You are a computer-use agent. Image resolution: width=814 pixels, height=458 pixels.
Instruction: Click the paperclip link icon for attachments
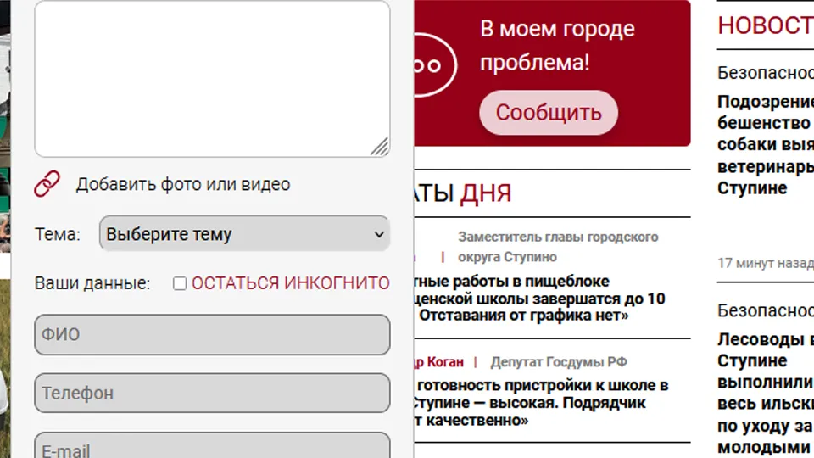47,184
